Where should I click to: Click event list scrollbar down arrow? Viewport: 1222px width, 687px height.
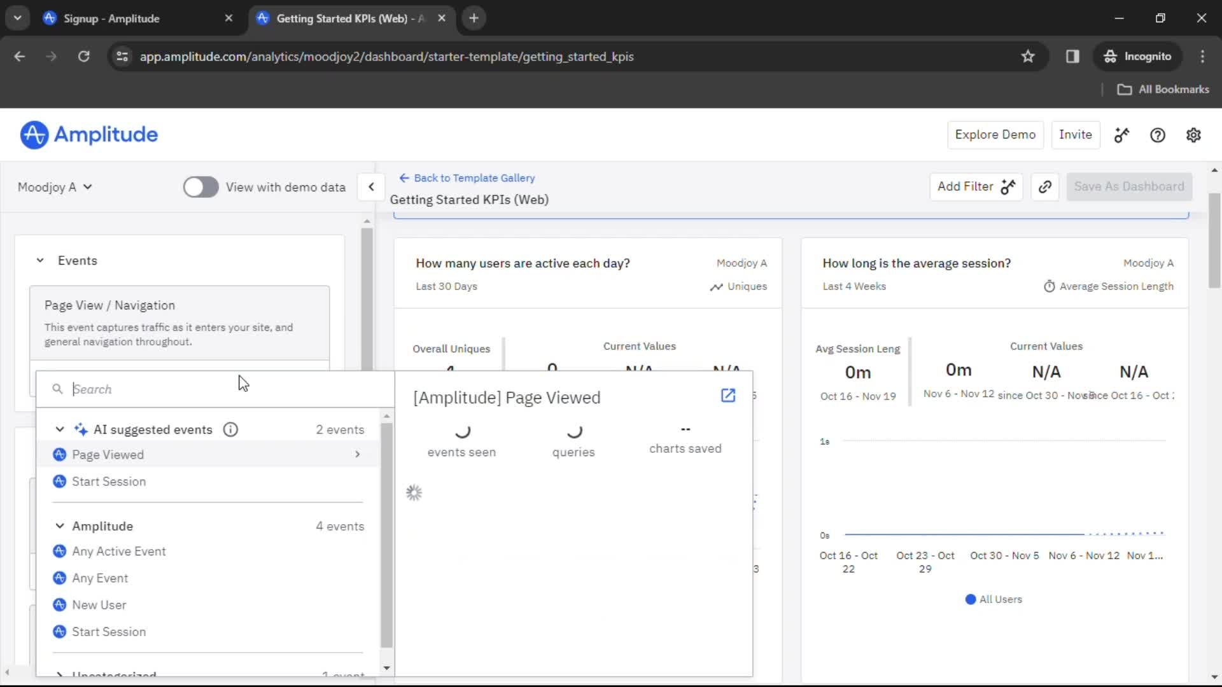coord(386,668)
